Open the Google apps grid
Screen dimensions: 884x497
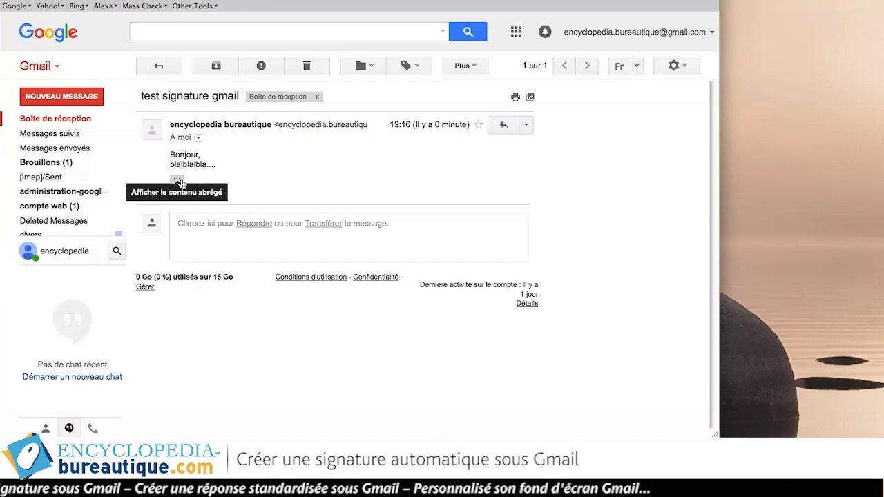click(x=516, y=32)
